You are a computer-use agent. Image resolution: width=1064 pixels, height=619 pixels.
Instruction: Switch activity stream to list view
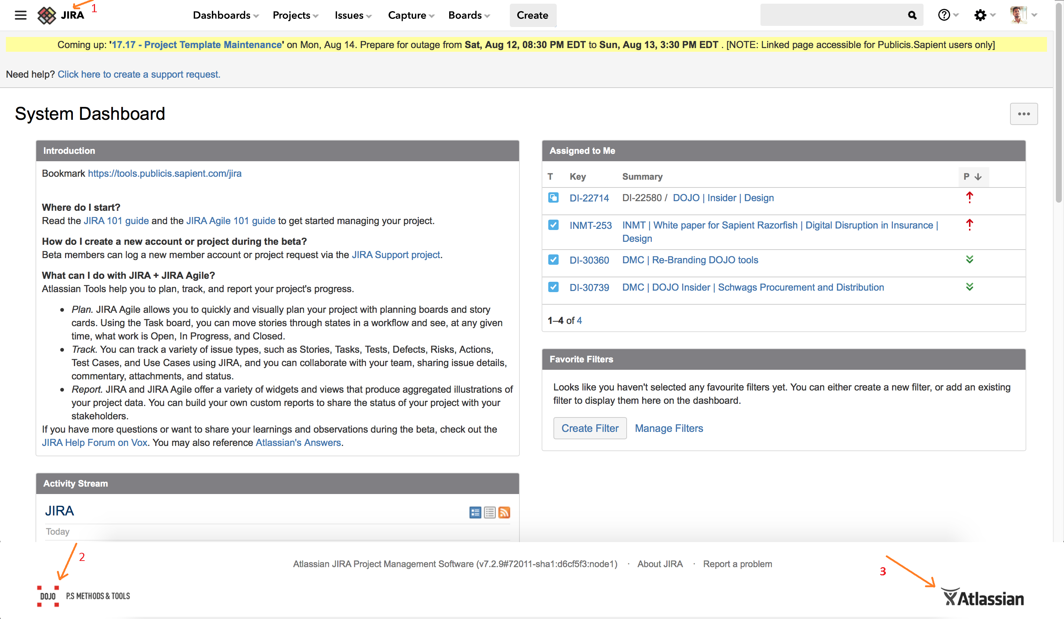tap(490, 513)
